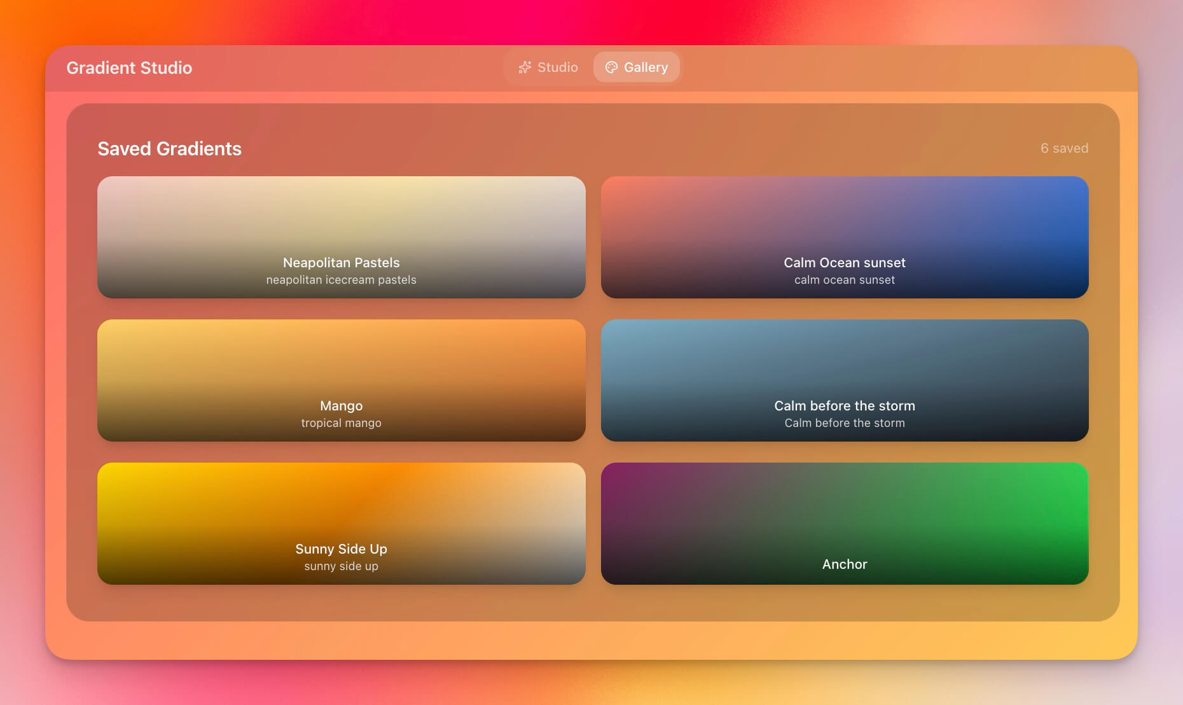Select the Gallery tab

pos(637,67)
